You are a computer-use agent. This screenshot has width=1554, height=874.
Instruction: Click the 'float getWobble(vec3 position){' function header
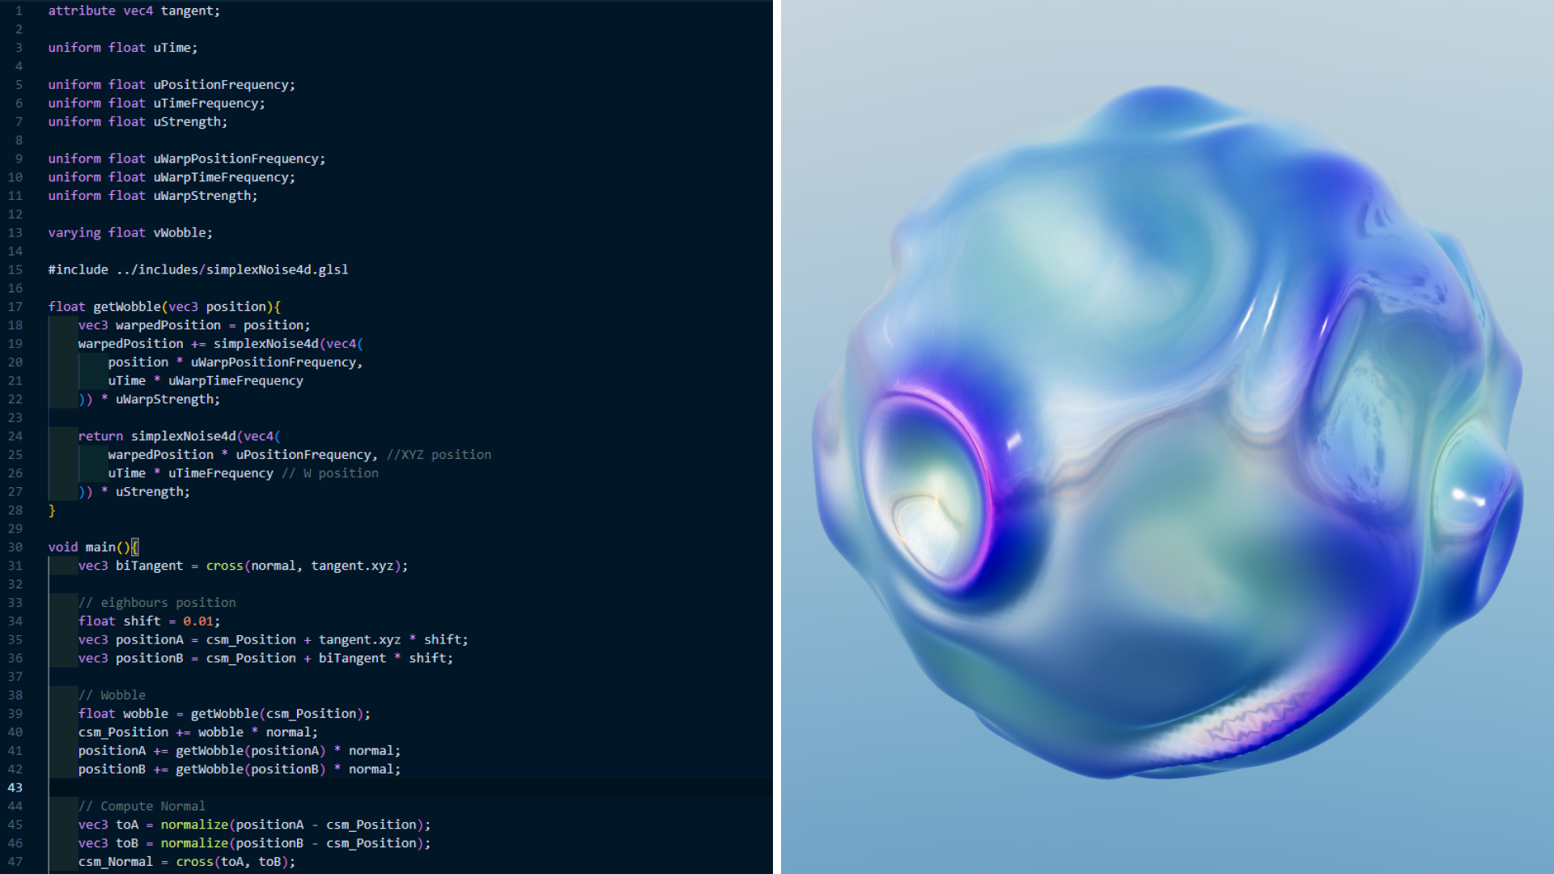pyautogui.click(x=164, y=307)
